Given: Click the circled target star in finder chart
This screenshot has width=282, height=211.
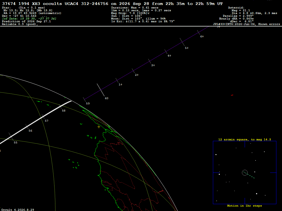Looking at the screenshot, I should [245, 173].
